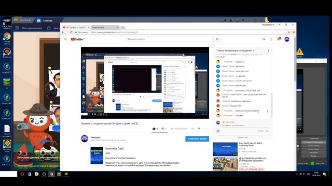Click the Поделиться share button
The height and width of the screenshot is (186, 332).
pos(179,129)
